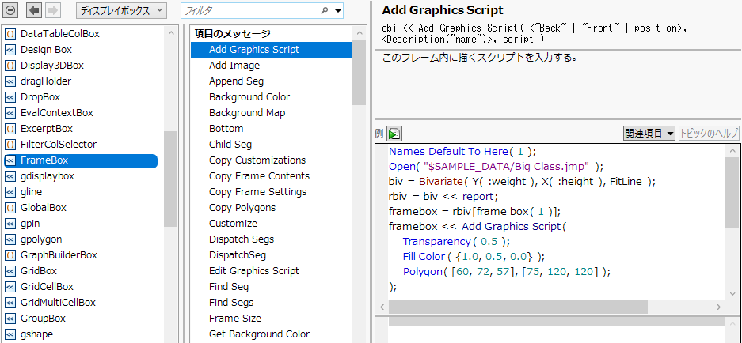Click the horizontal scrollbar under the script
Image resolution: width=742 pixels, height=343 pixels.
pyautogui.click(x=517, y=307)
